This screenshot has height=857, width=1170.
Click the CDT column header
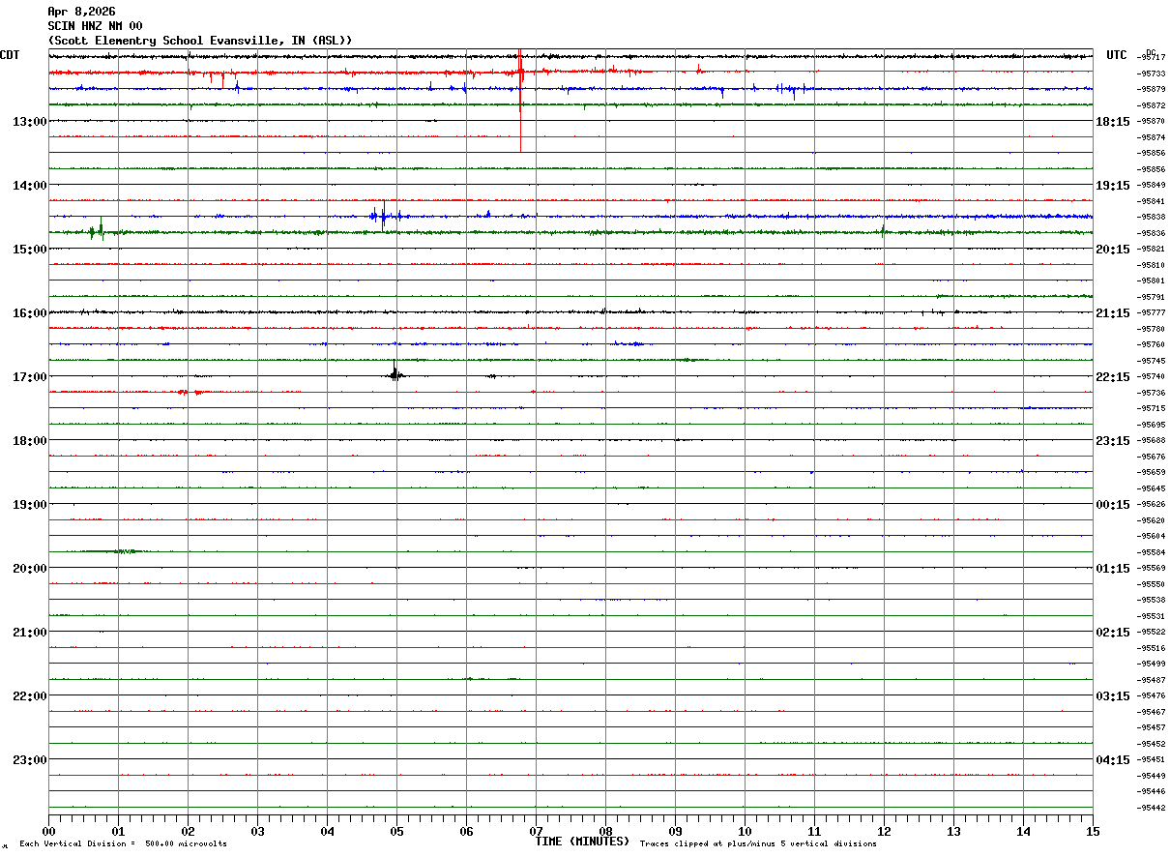(x=10, y=55)
